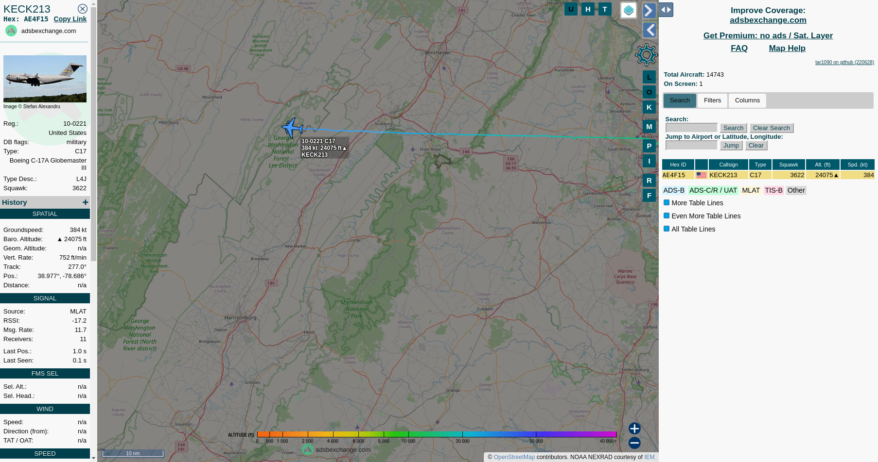The image size is (878, 462).
Task: Sort table by Squawk column
Action: pyautogui.click(x=789, y=165)
